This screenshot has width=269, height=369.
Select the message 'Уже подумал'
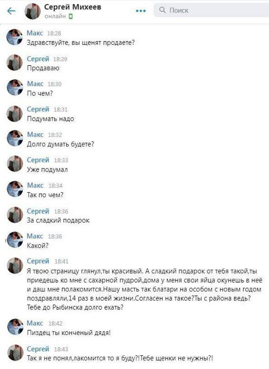(x=47, y=170)
